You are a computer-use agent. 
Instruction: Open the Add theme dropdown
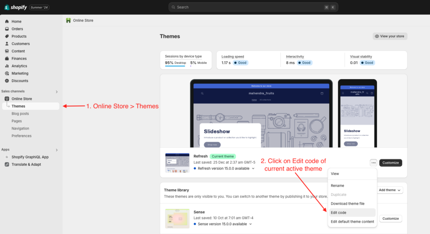coord(390,190)
